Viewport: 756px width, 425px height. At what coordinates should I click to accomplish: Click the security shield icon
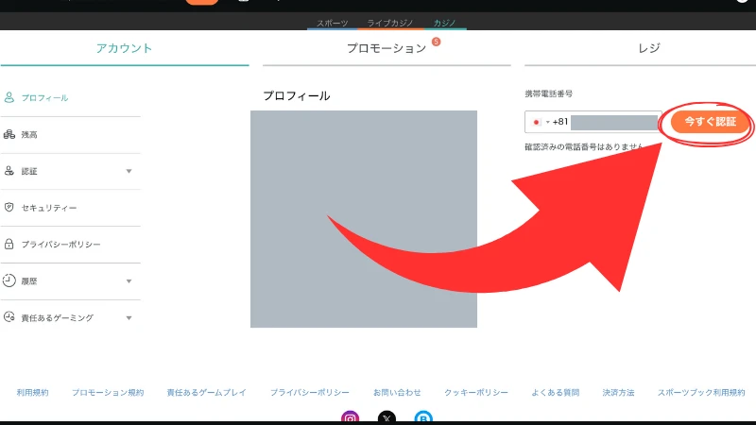(x=9, y=207)
